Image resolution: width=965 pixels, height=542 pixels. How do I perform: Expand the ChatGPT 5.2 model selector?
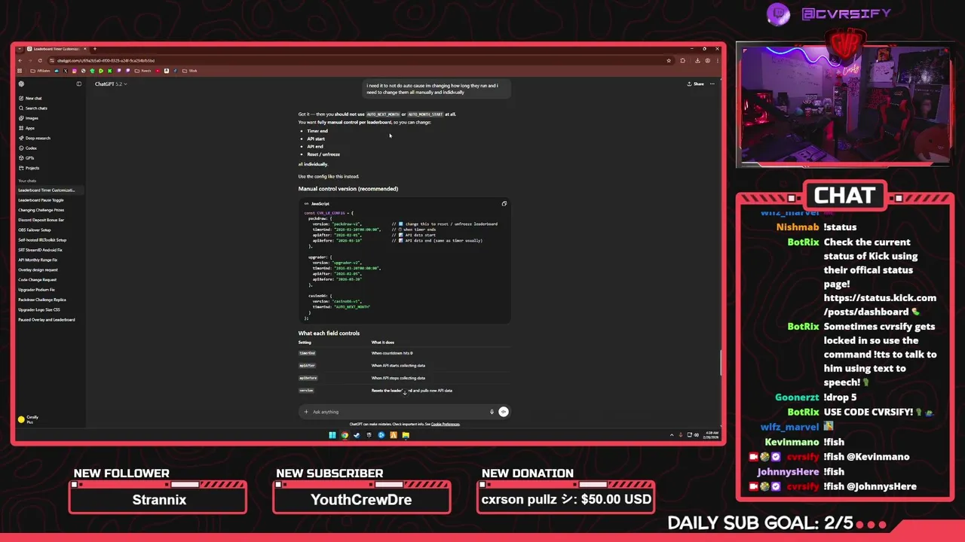click(x=111, y=84)
